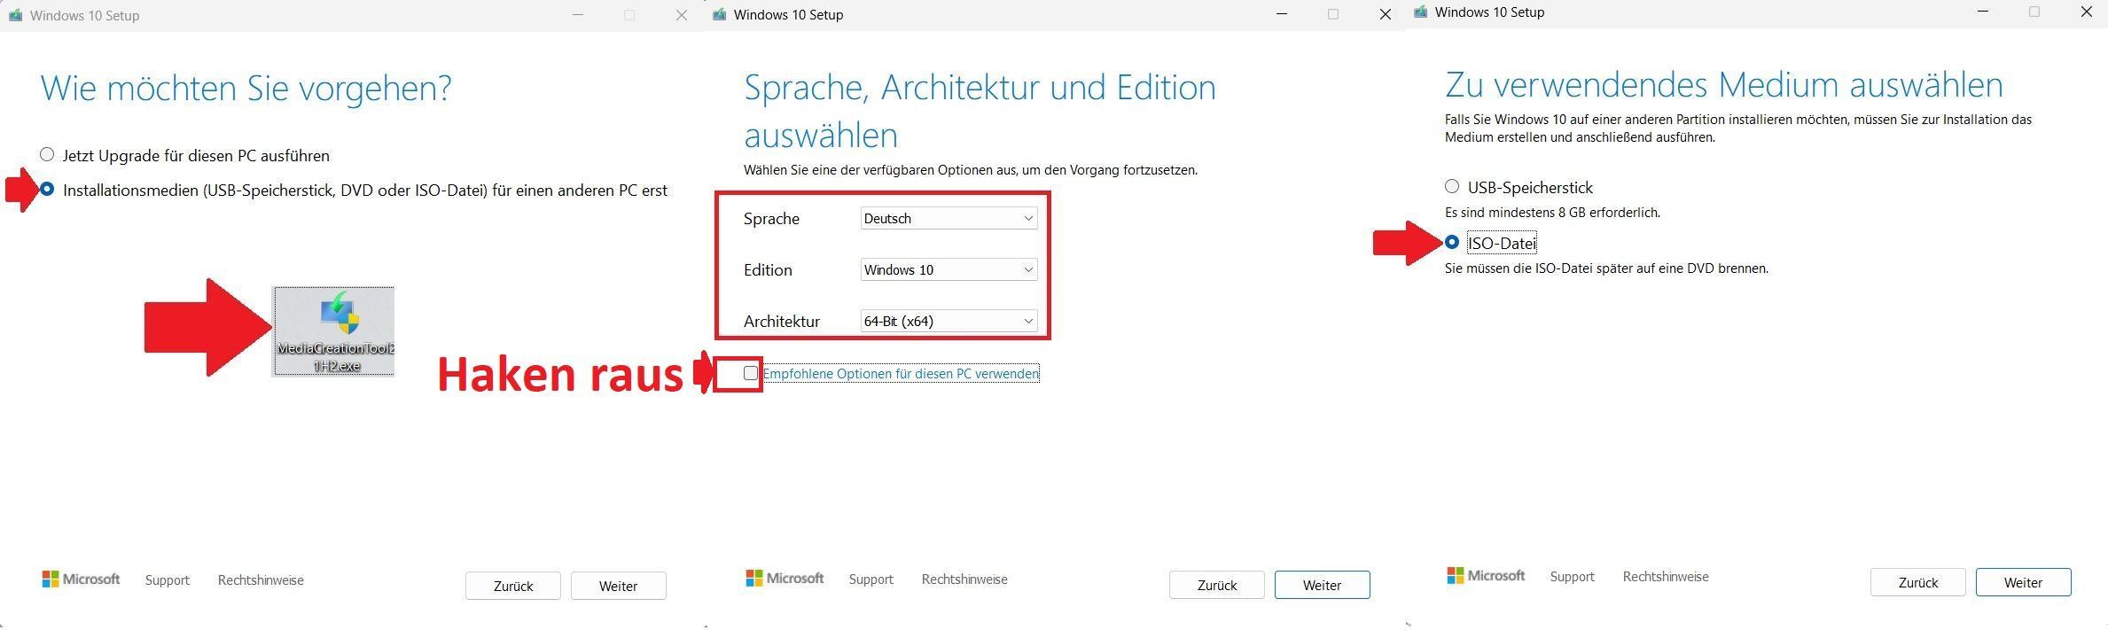Image resolution: width=2108 pixels, height=630 pixels.
Task: Click the 'Sie müssen die ISO-Datei später' note
Action: tap(1606, 268)
